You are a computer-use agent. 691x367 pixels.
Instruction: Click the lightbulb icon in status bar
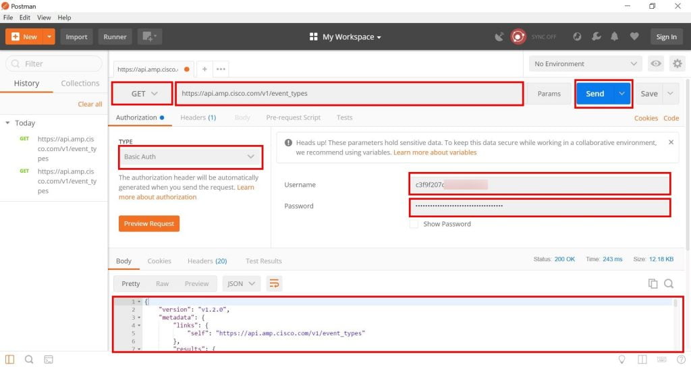click(621, 360)
